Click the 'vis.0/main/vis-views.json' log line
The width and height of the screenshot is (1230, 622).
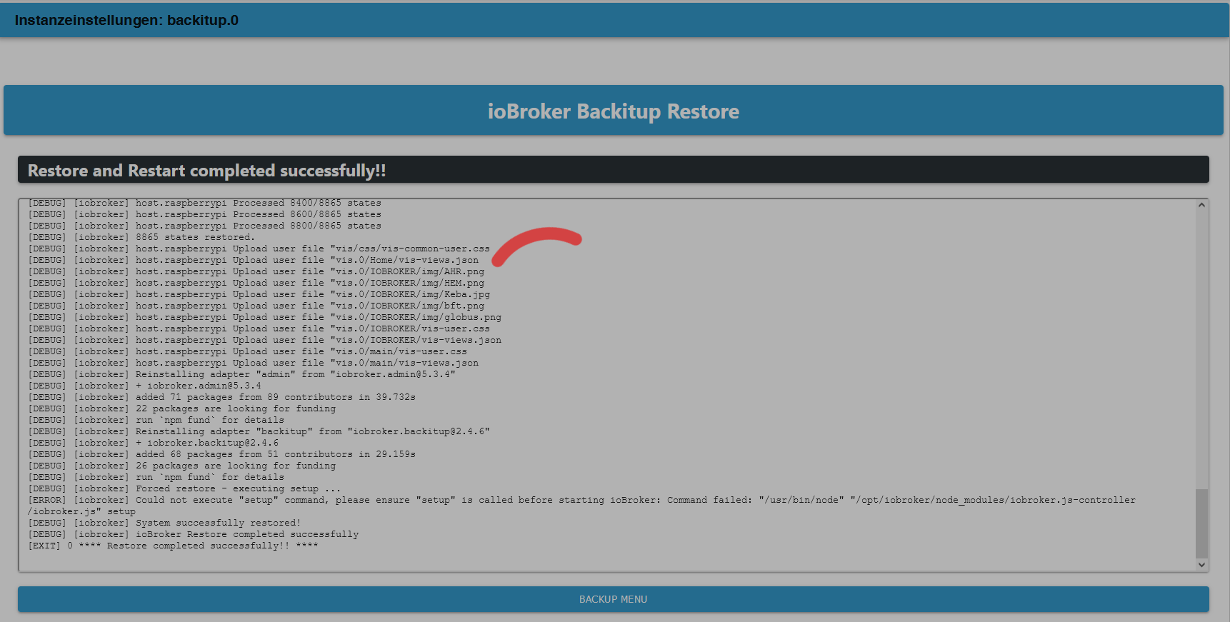coord(254,363)
